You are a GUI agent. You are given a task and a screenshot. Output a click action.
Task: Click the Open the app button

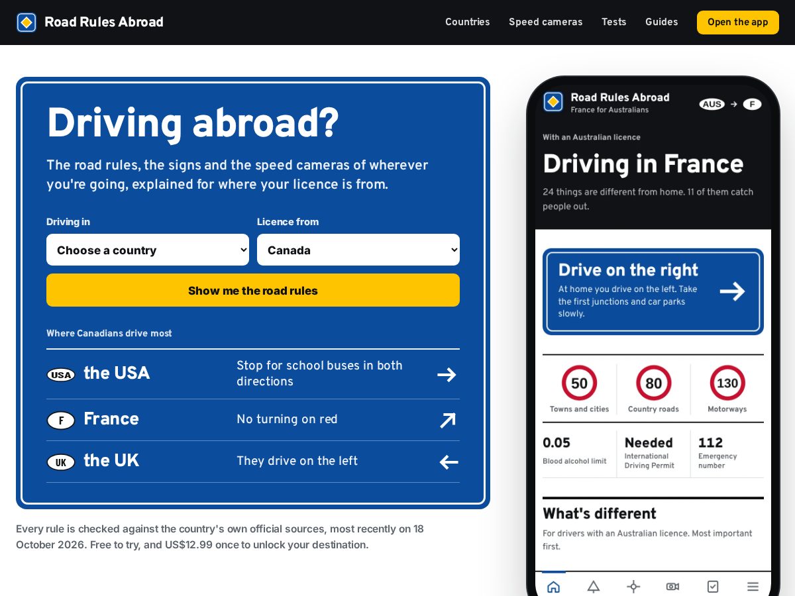point(738,23)
